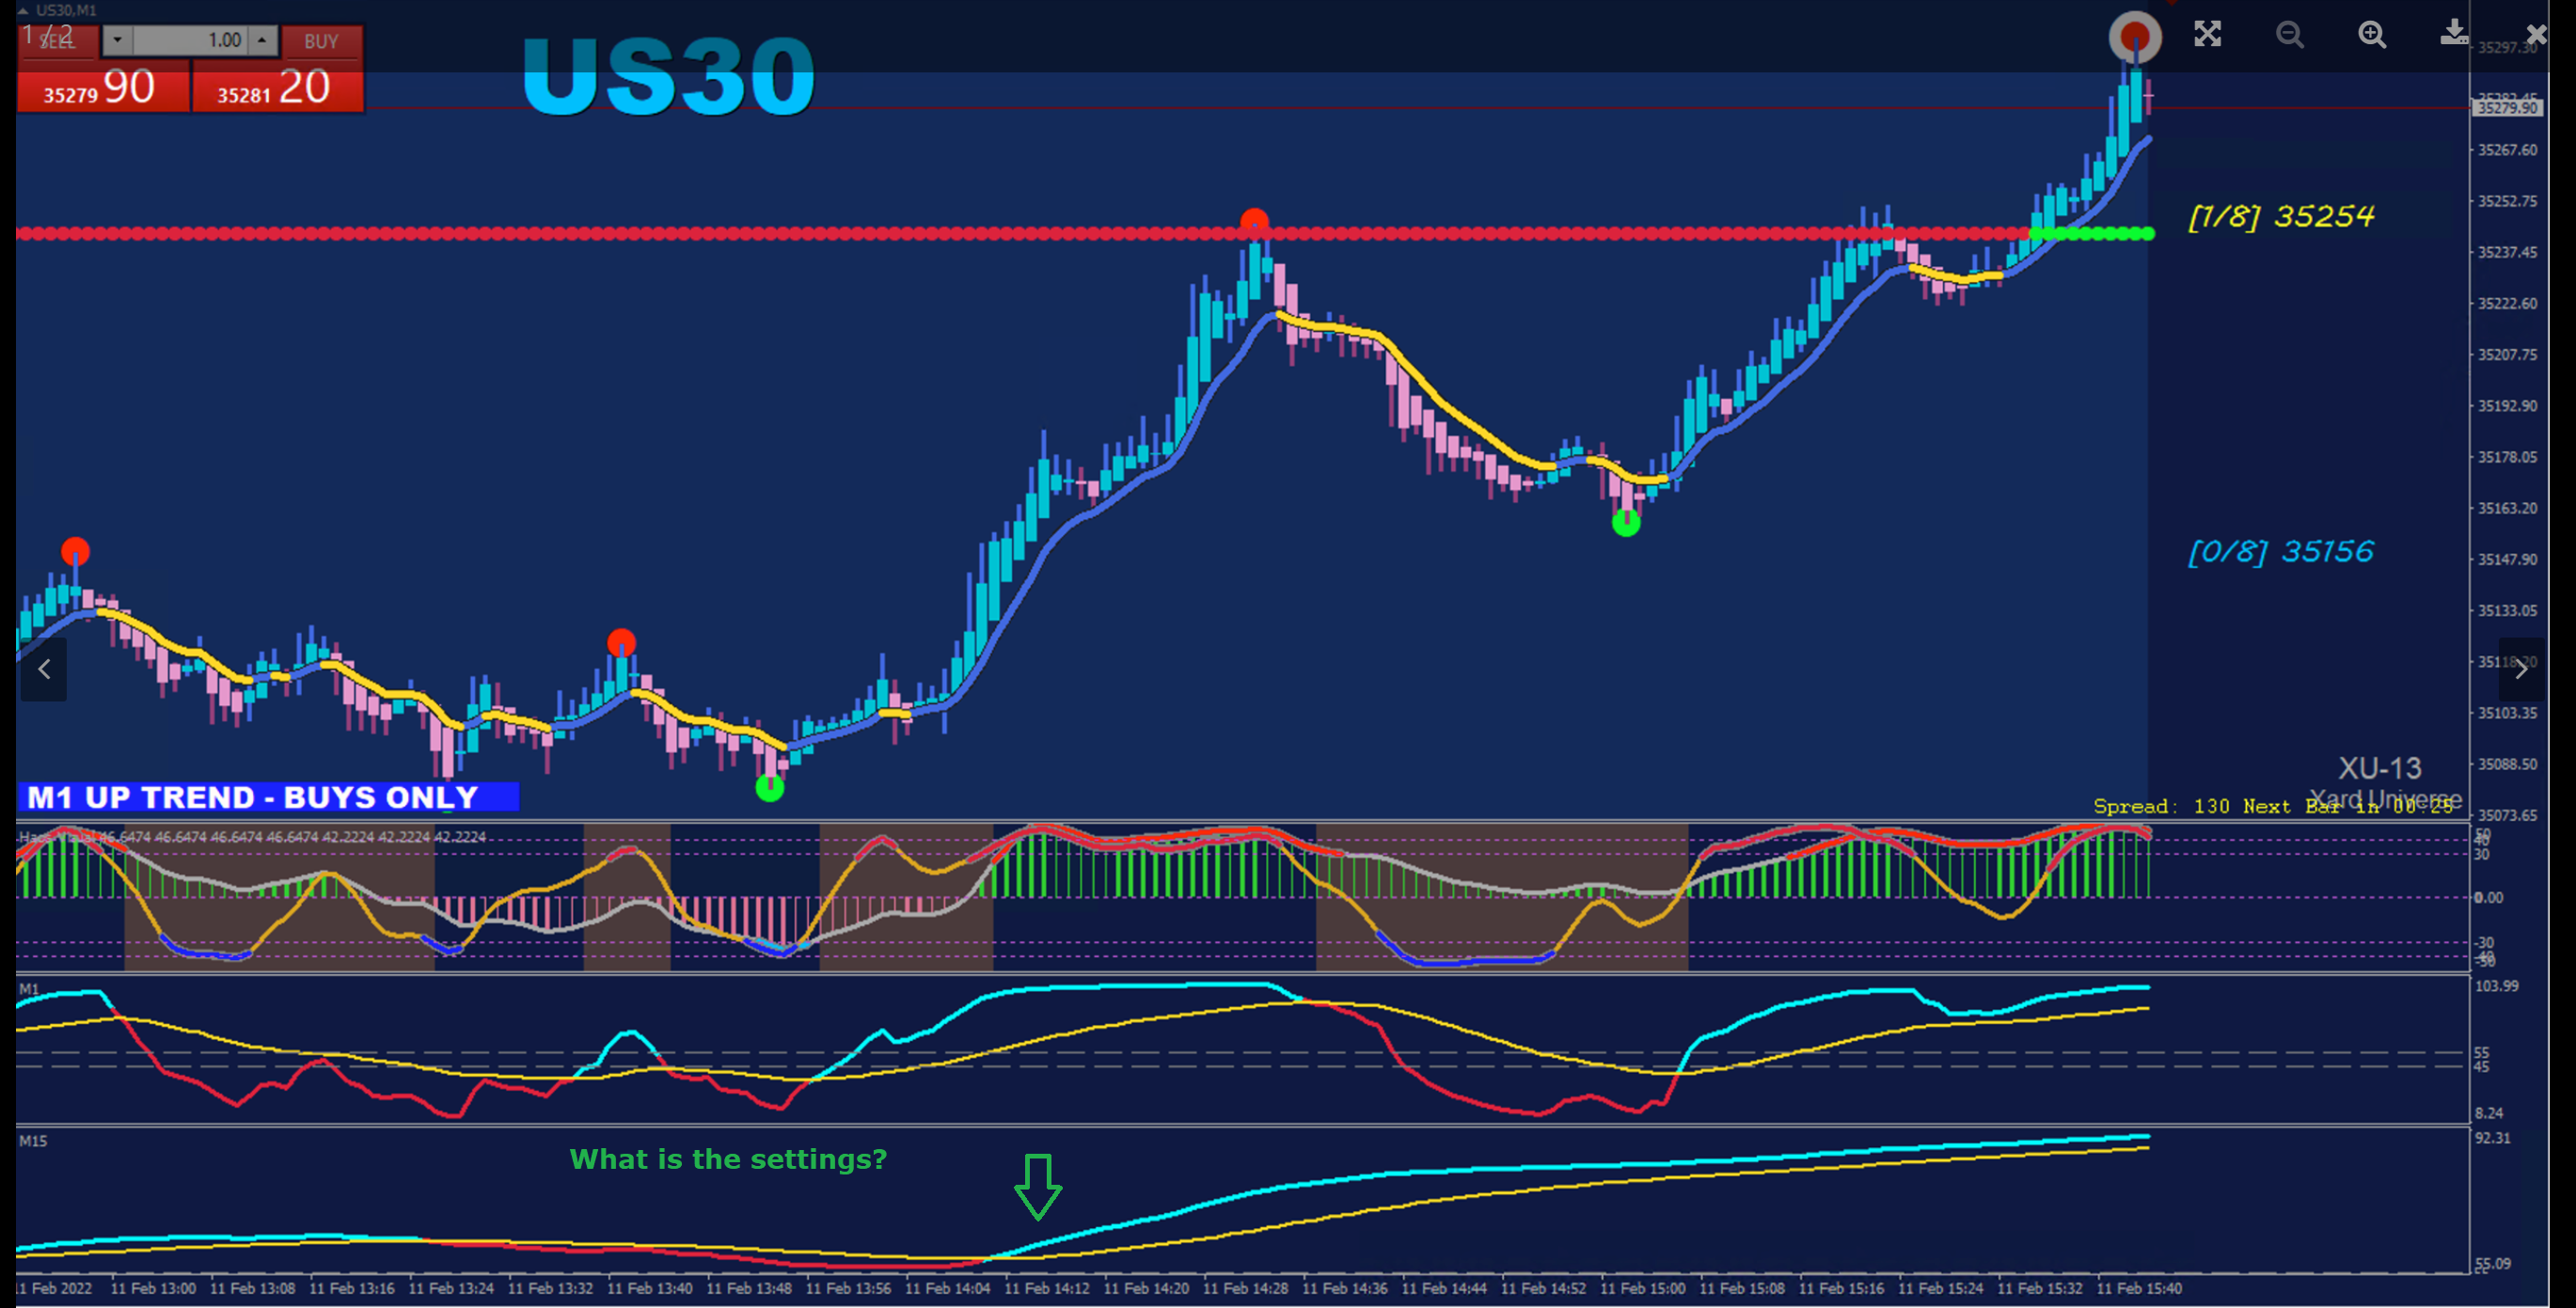Viewport: 2576px width, 1308px height.
Task: Click the [0/8] 35156 level label
Action: pyautogui.click(x=2281, y=551)
